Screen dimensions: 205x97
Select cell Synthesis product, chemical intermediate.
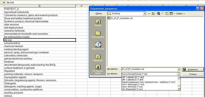point(40,21)
